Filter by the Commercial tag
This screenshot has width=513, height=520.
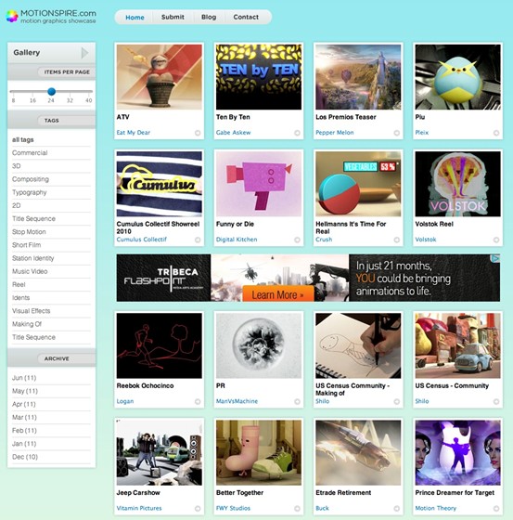pyautogui.click(x=30, y=153)
